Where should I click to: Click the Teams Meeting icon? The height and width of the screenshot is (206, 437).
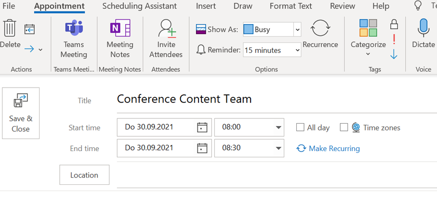tap(74, 29)
